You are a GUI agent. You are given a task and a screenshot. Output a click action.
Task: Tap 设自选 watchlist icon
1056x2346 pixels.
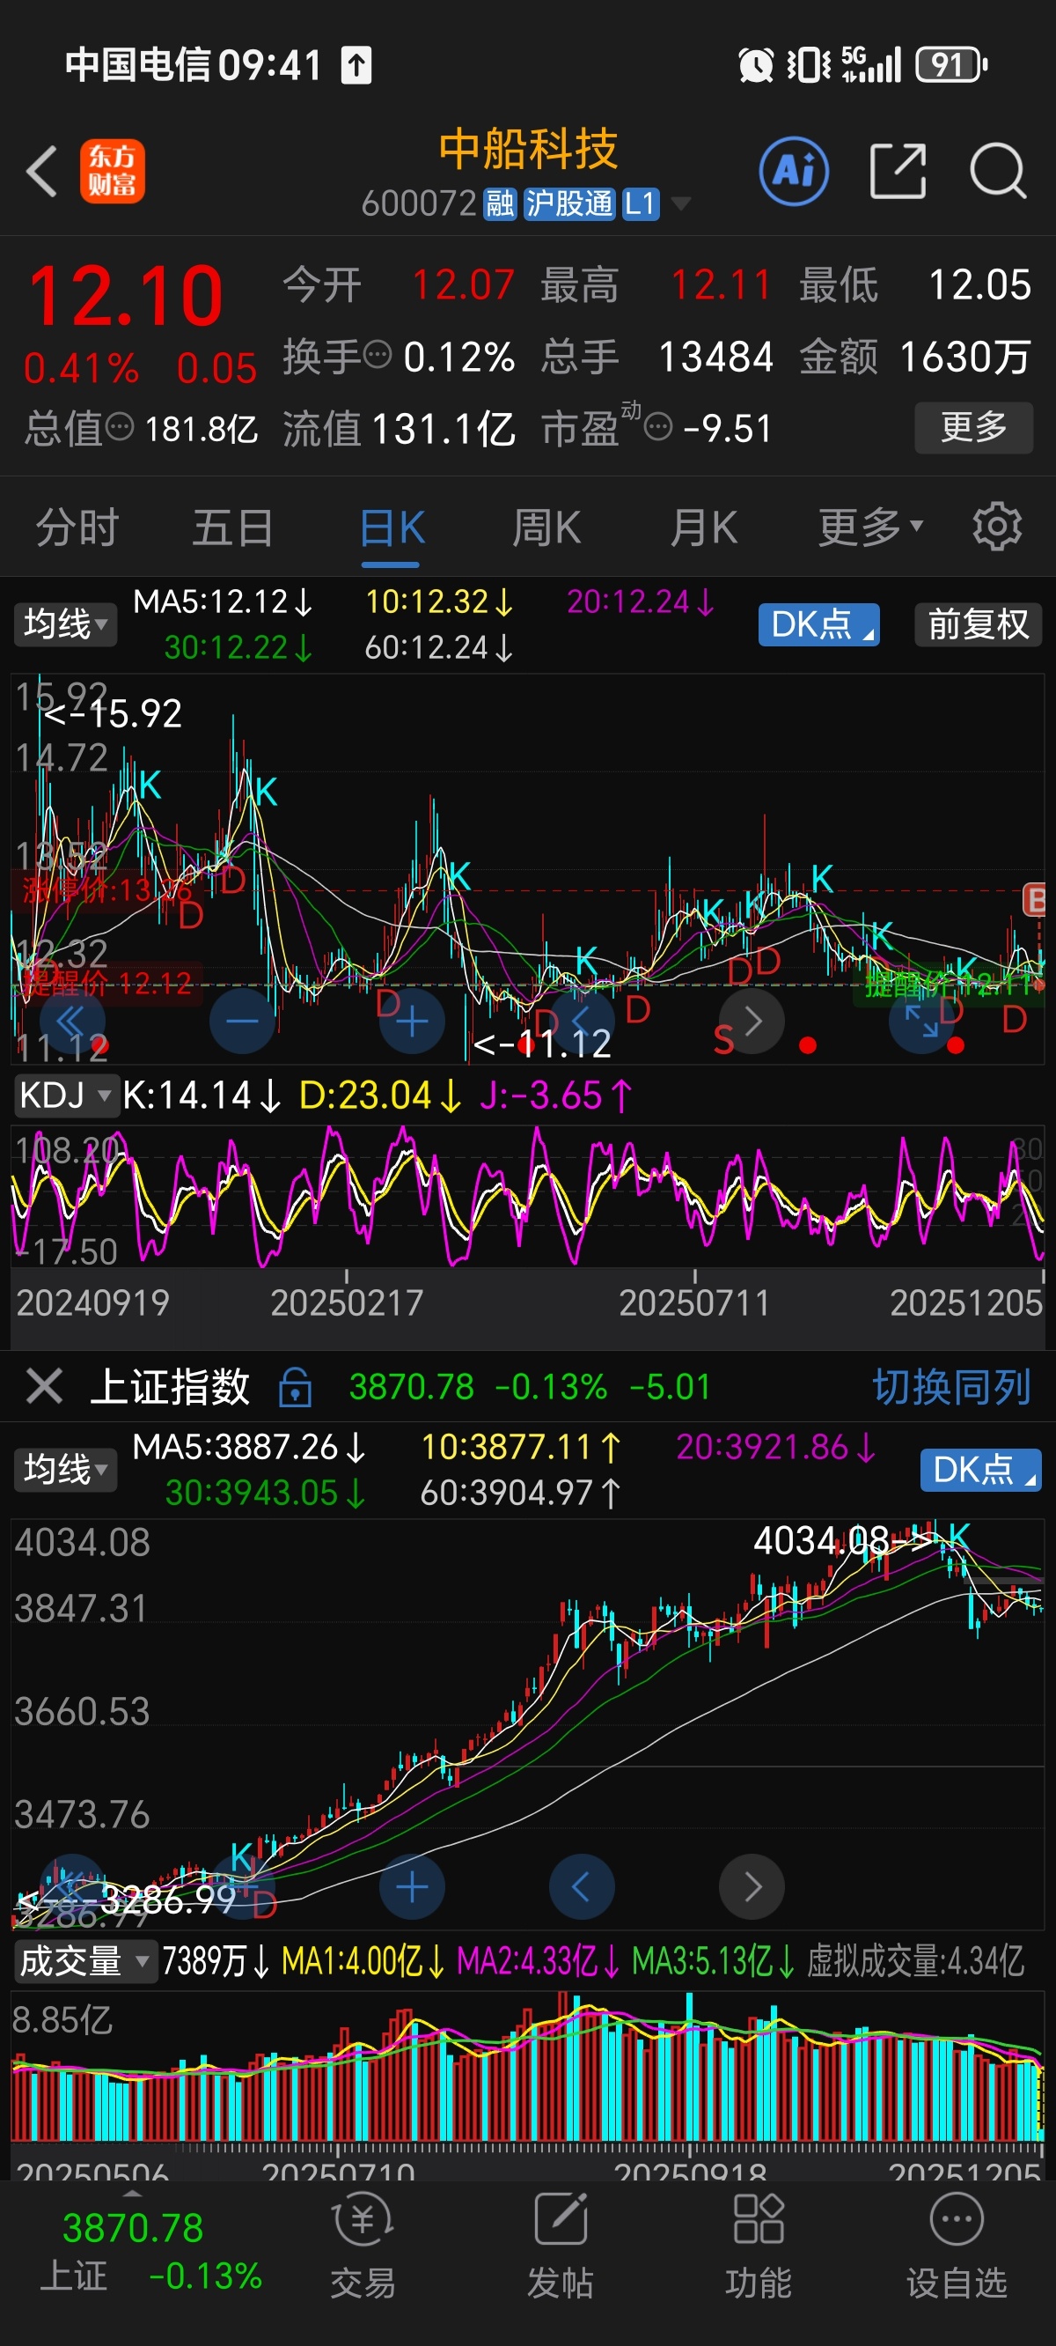[x=957, y=2246]
